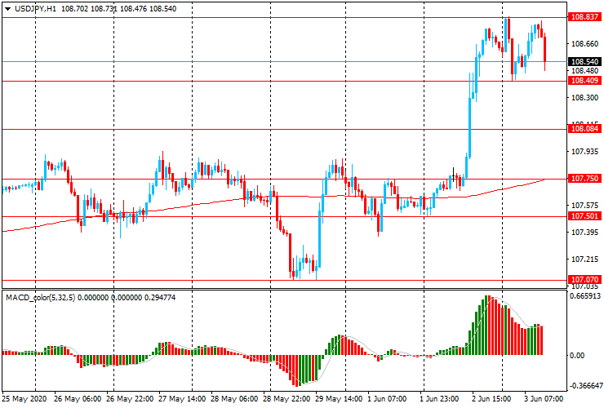
Task: Click the 28 May 06:00 time label
Action: (x=234, y=399)
